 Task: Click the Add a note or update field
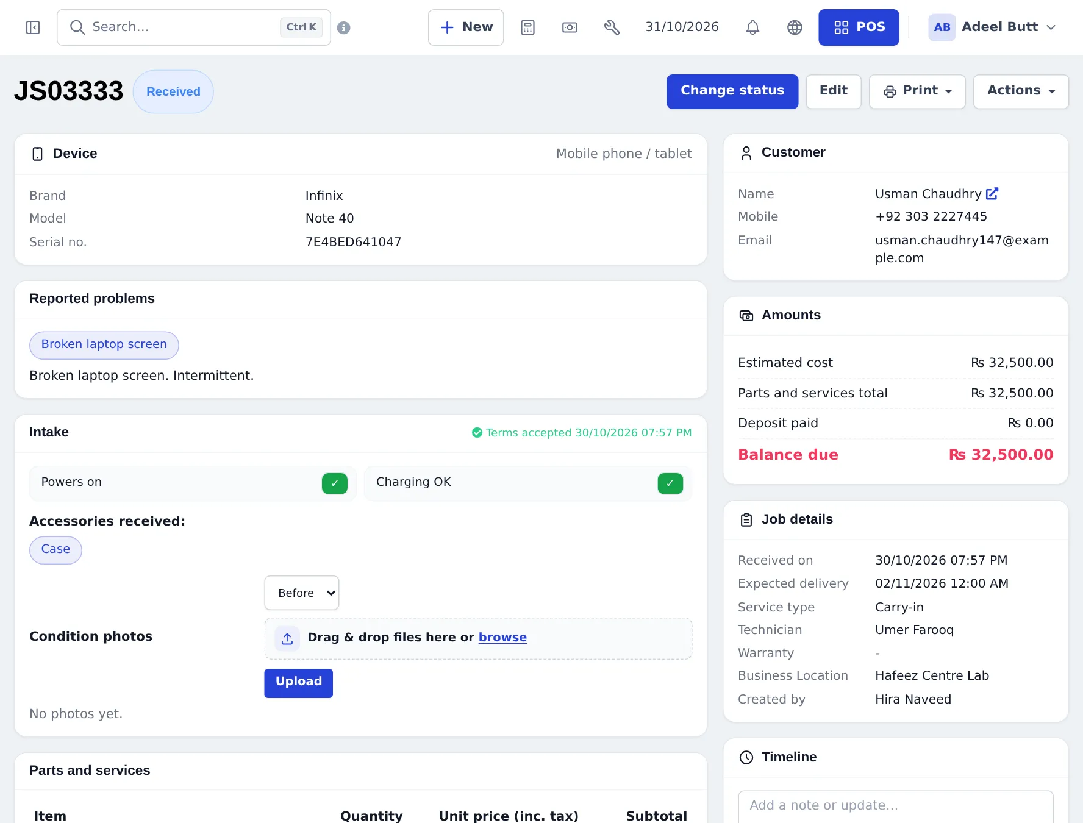pos(896,806)
